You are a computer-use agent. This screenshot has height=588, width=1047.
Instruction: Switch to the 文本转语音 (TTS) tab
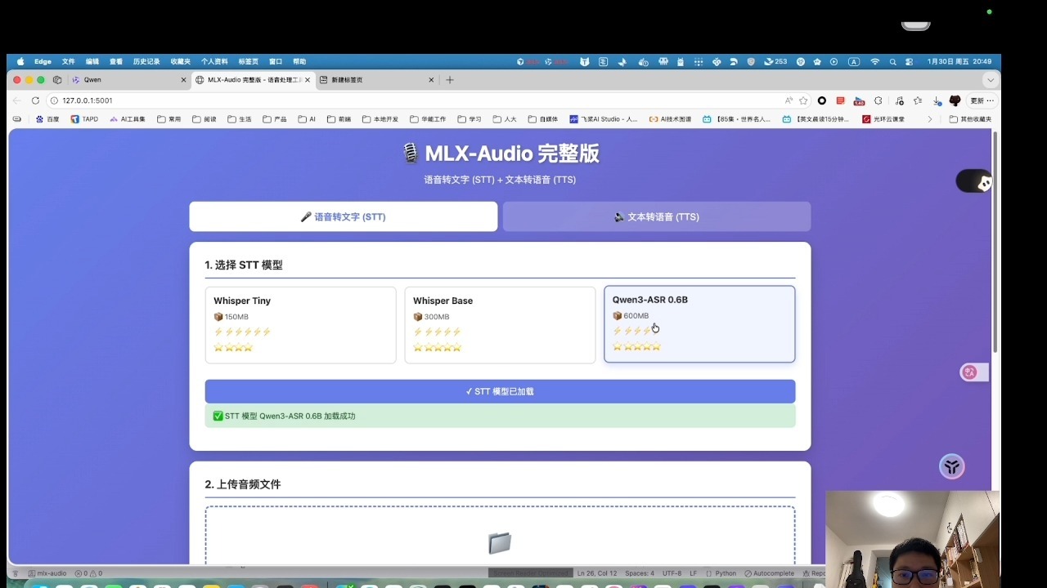657,216
